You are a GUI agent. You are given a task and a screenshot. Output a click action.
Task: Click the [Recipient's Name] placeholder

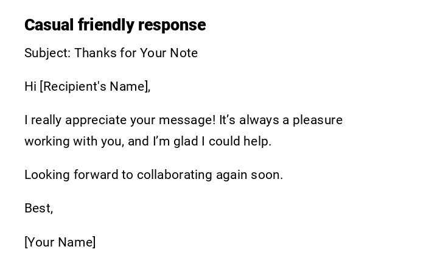(95, 86)
